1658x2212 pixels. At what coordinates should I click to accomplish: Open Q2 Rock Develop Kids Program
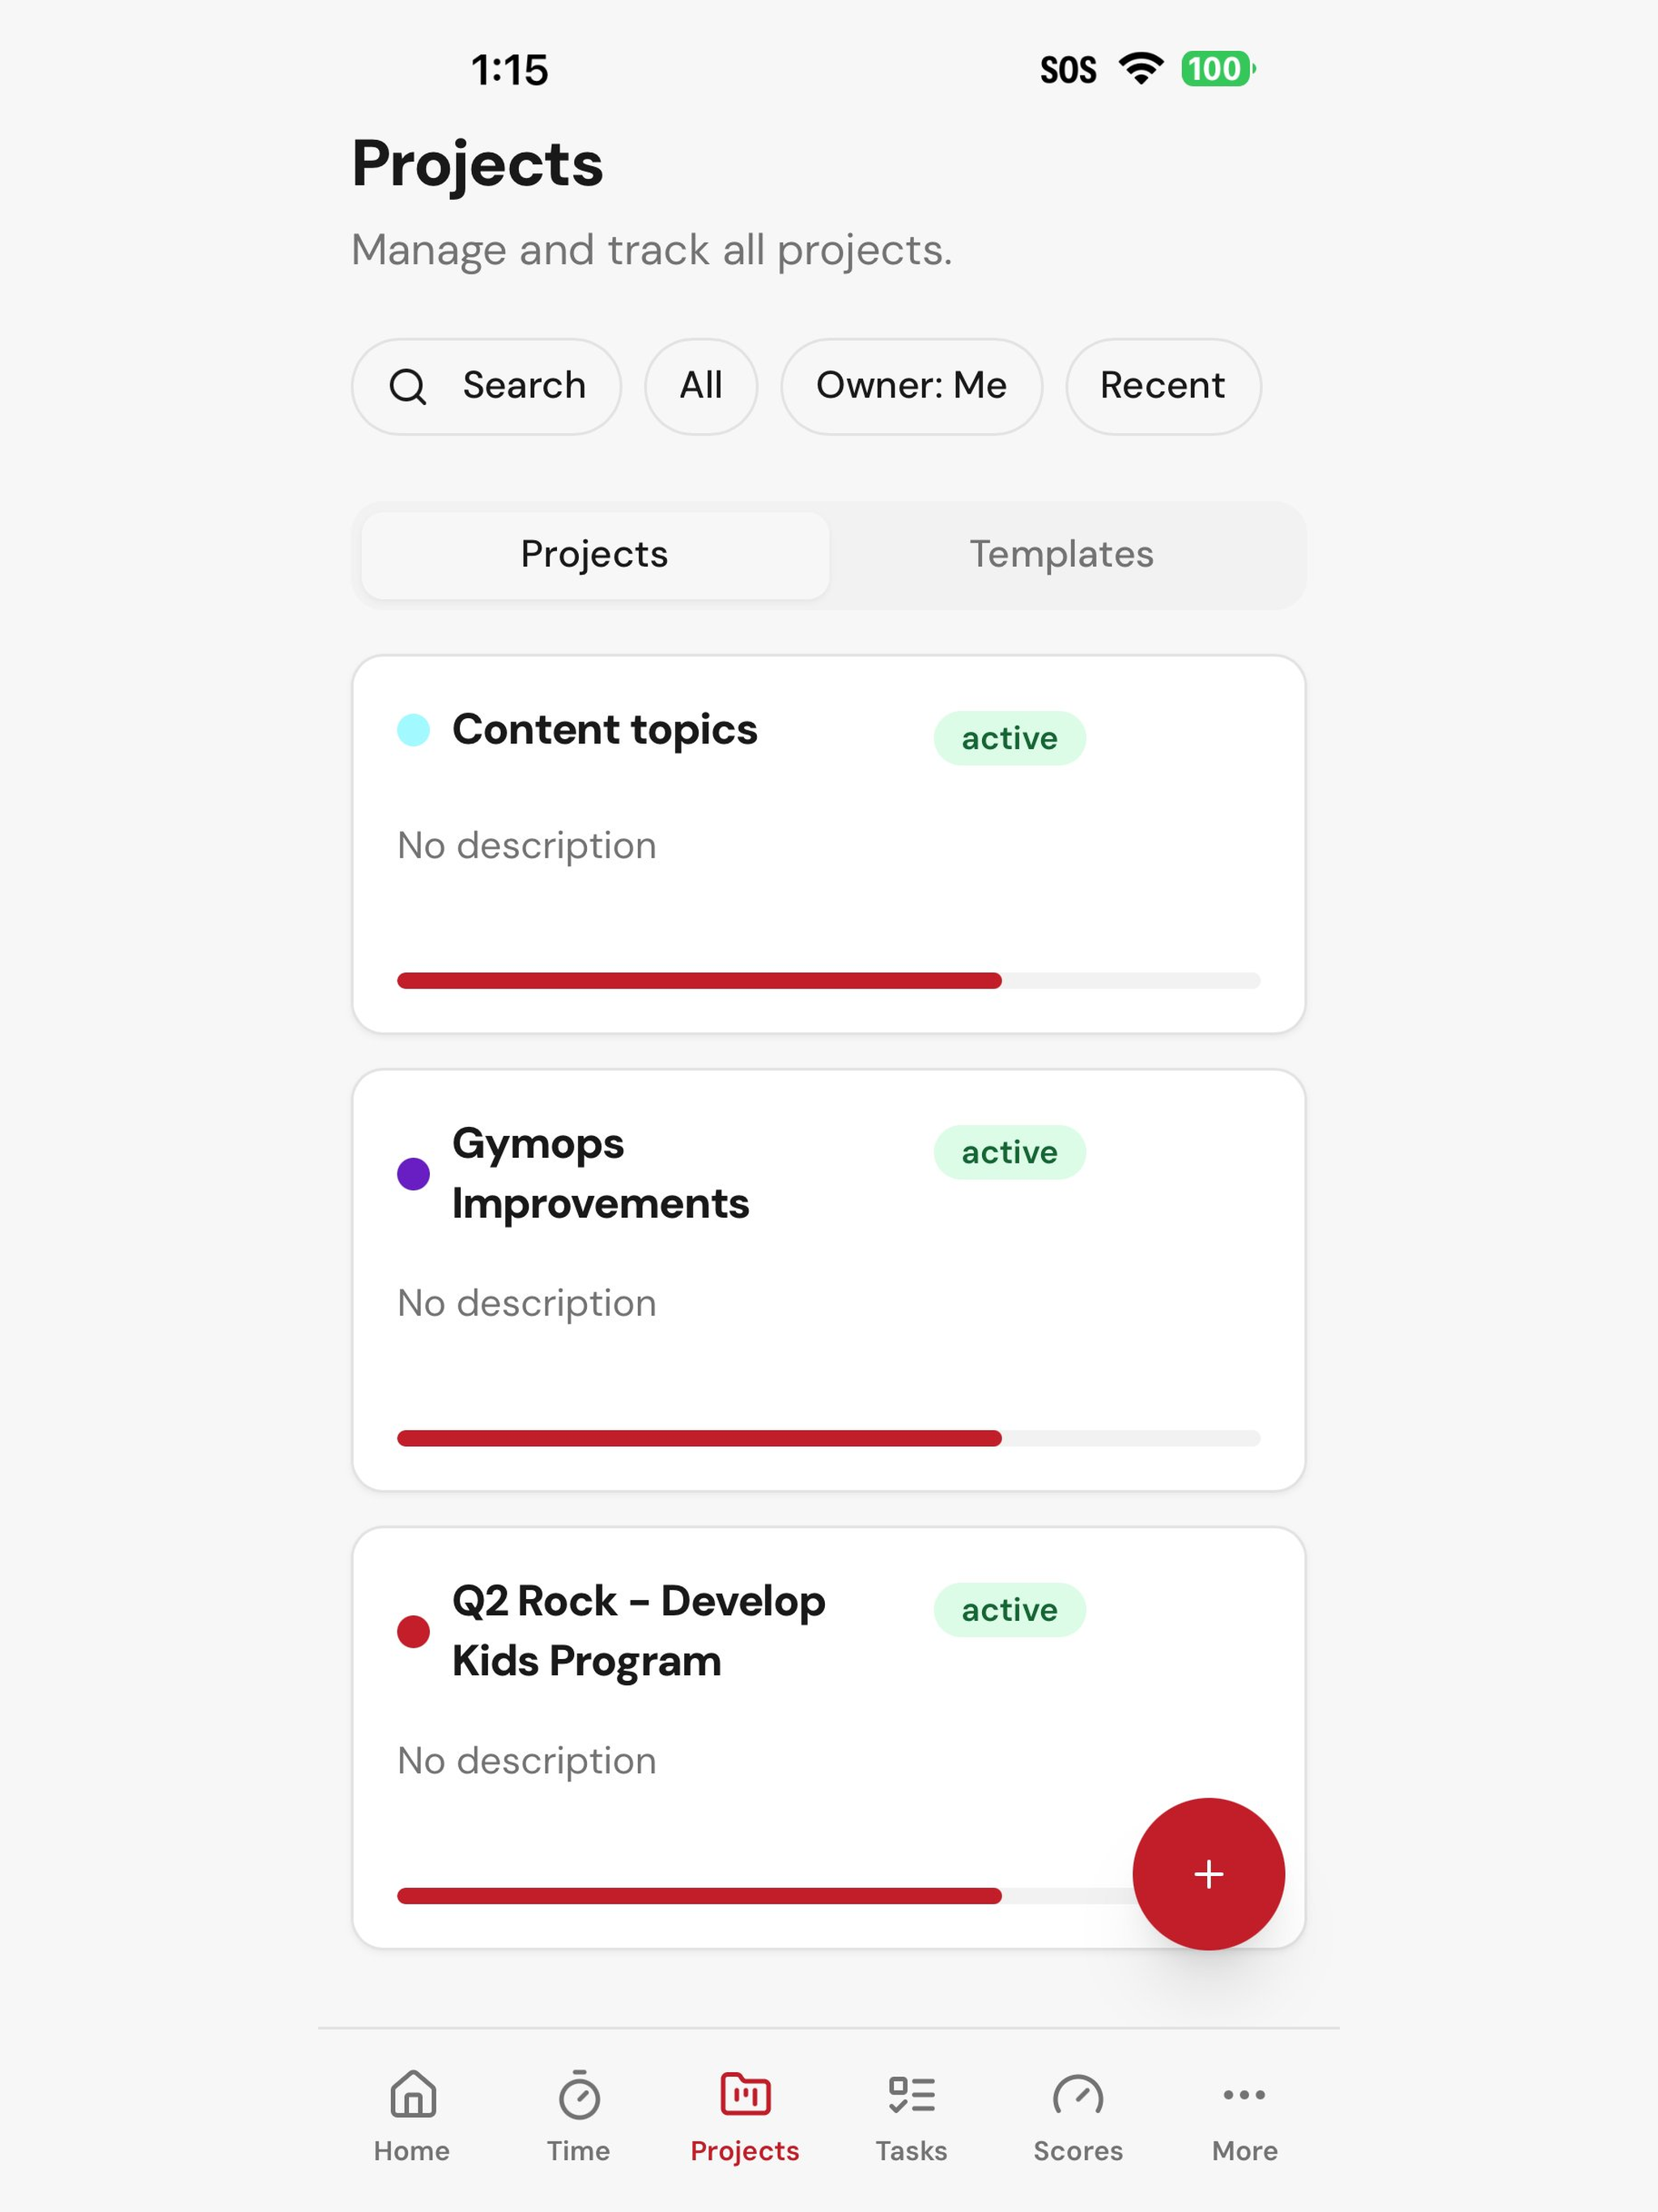(829, 1737)
